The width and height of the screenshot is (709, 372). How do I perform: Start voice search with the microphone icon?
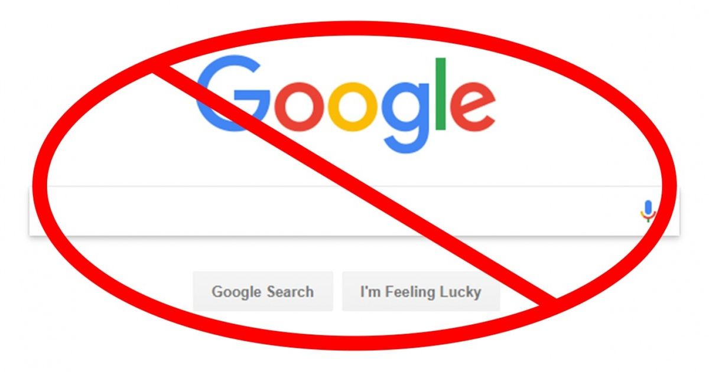(648, 211)
